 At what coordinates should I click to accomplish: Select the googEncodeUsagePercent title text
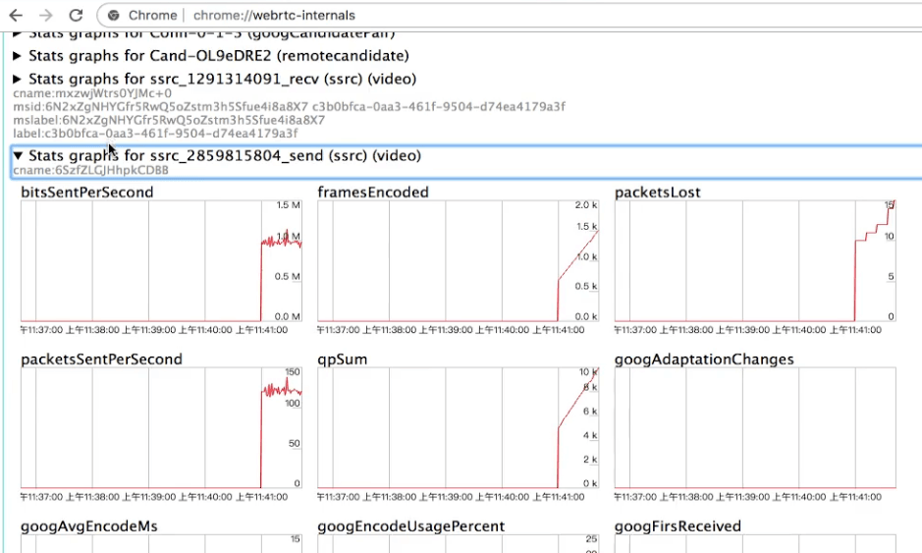(411, 525)
